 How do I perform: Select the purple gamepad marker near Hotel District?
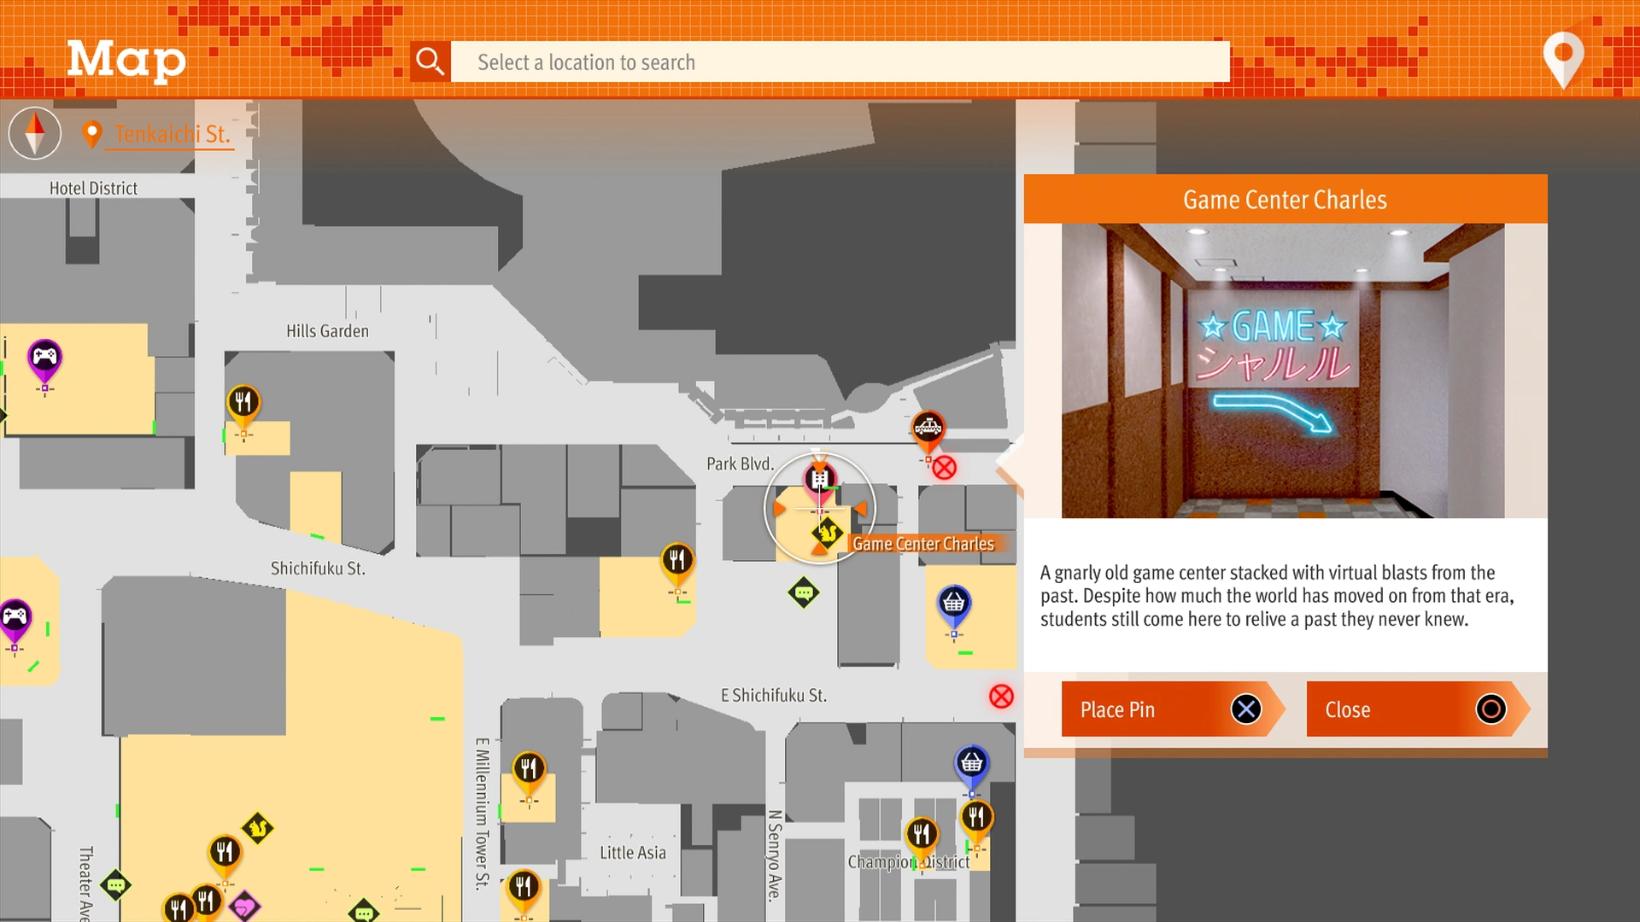pyautogui.click(x=44, y=357)
